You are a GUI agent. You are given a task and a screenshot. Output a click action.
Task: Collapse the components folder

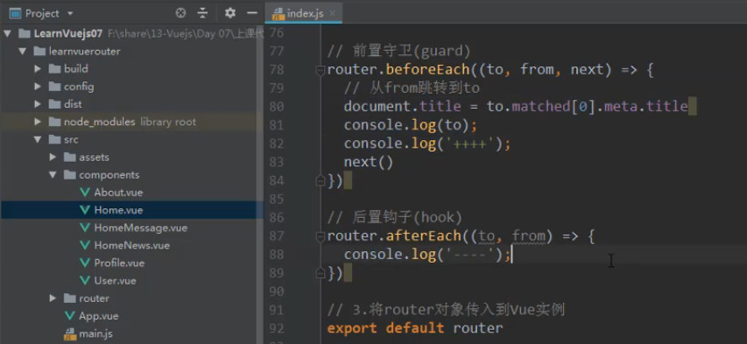tap(53, 175)
